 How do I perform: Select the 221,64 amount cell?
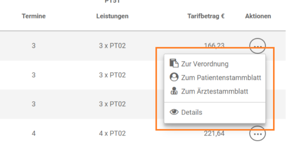point(214,133)
